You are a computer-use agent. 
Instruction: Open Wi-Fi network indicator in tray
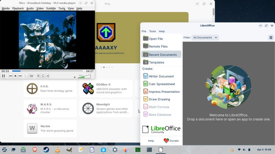(239, 150)
